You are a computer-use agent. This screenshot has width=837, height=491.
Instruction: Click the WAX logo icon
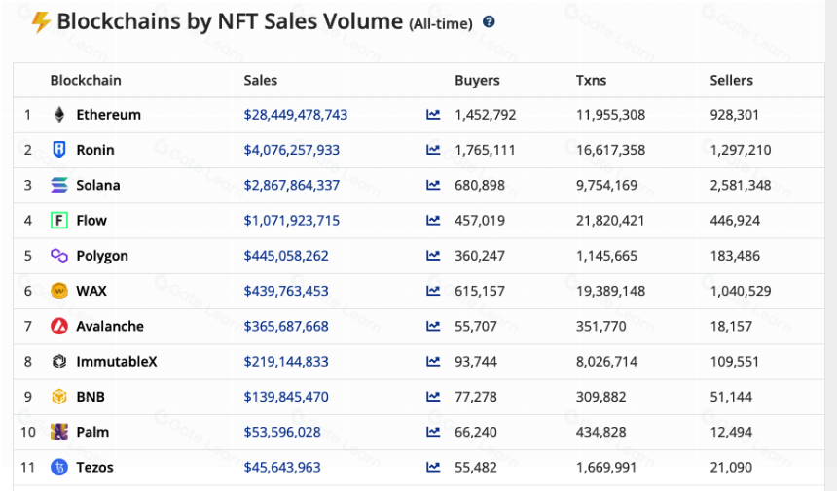coord(59,291)
